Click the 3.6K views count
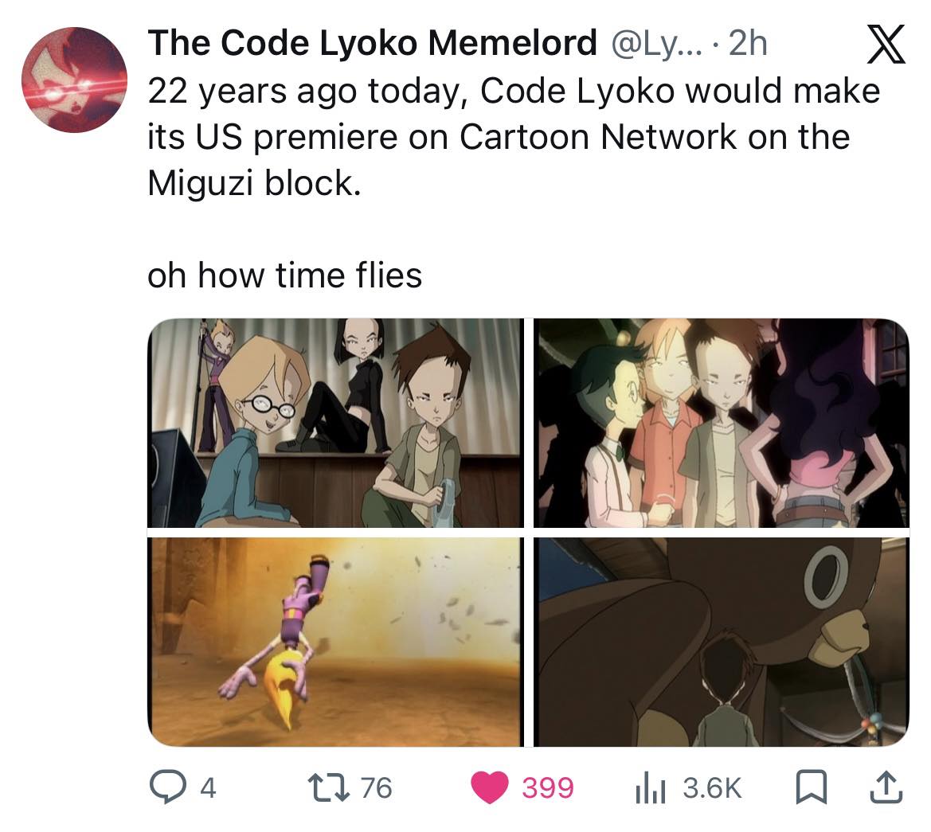Image resolution: width=931 pixels, height=832 pixels. click(x=712, y=788)
